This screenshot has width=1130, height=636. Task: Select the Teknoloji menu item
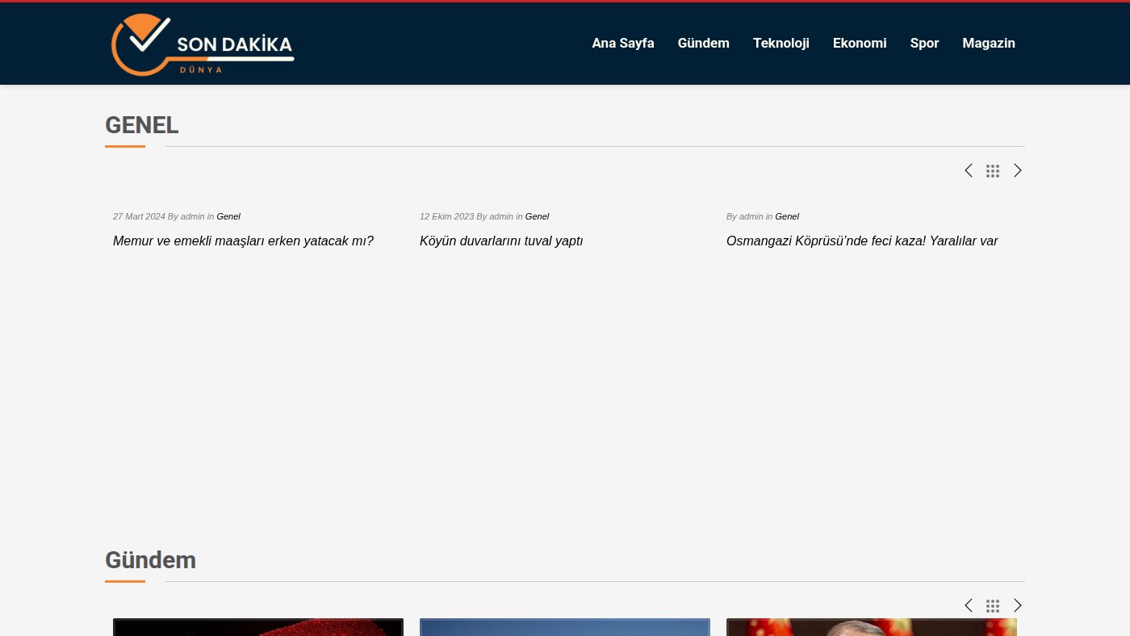pos(781,44)
